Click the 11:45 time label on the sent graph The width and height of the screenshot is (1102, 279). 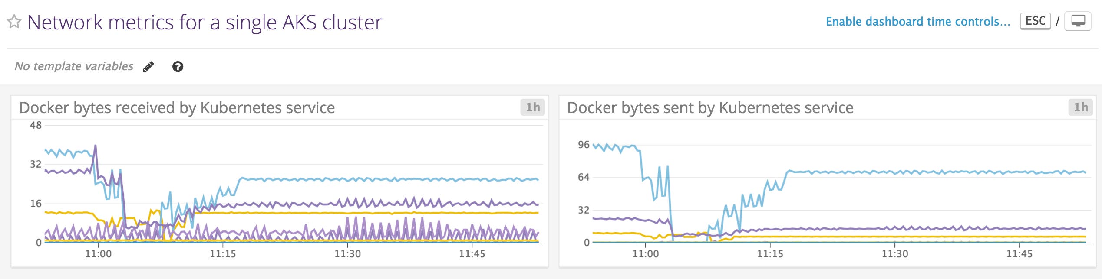[1019, 254]
